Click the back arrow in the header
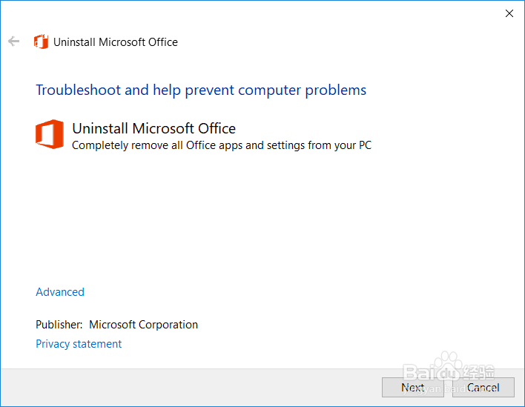The height and width of the screenshot is (407, 525). 13,42
